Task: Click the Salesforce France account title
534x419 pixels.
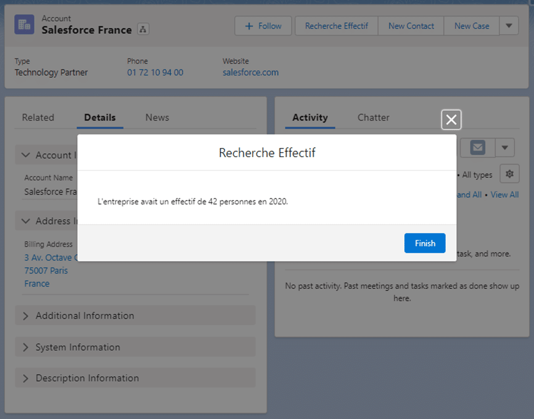Action: tap(87, 30)
